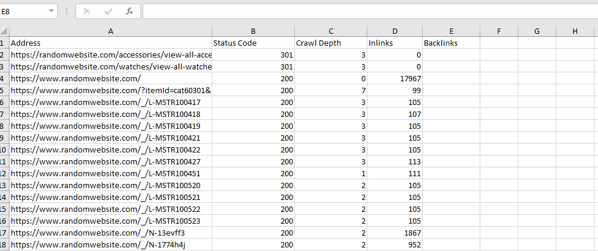Screen dimensions: 598x251
Task: Select the Crawl Depth header cell
Action: [x=331, y=43]
